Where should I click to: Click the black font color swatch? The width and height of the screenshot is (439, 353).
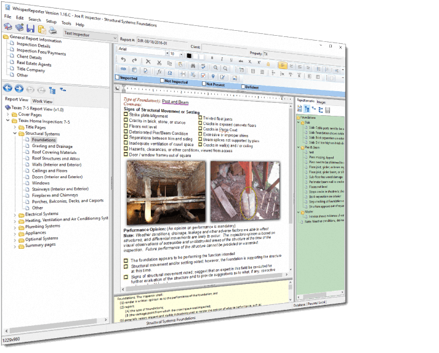coord(189,55)
